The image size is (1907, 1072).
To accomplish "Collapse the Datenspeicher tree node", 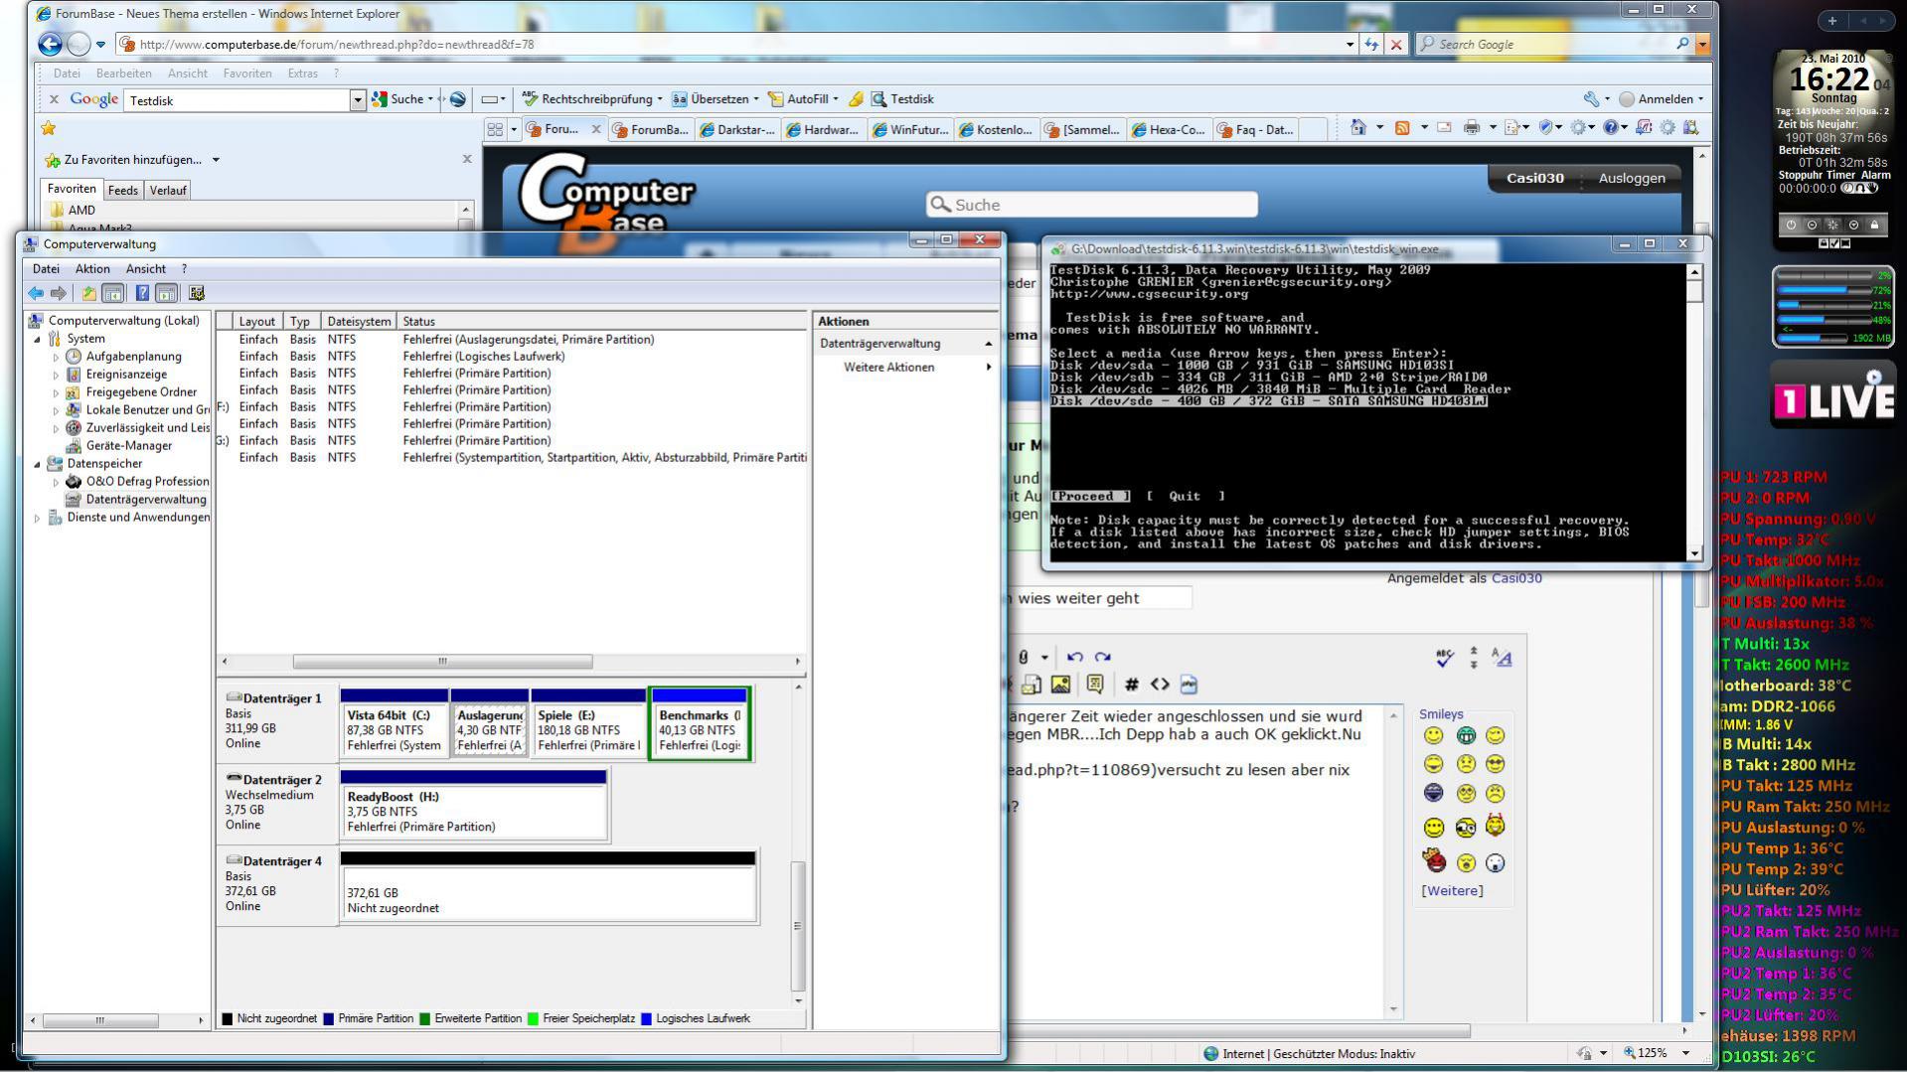I will coord(38,464).
